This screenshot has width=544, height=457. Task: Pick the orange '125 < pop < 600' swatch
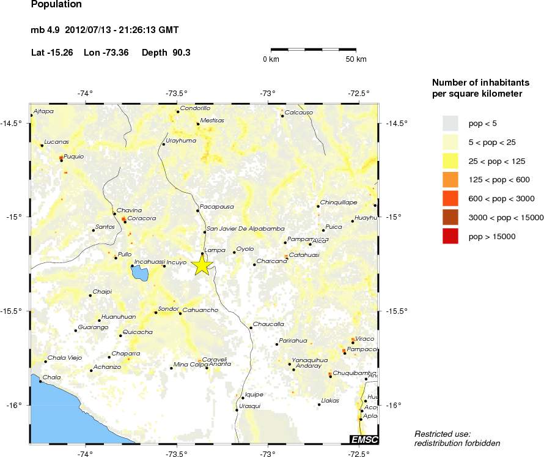[450, 179]
